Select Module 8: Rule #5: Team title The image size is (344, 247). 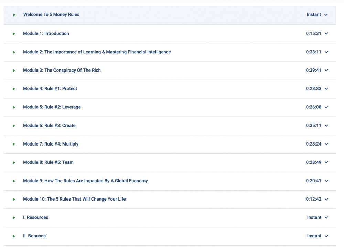(48, 163)
